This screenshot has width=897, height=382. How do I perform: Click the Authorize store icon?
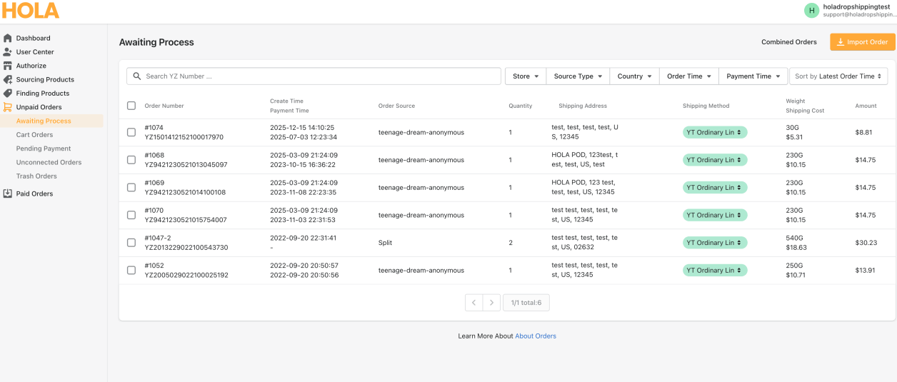pyautogui.click(x=8, y=66)
